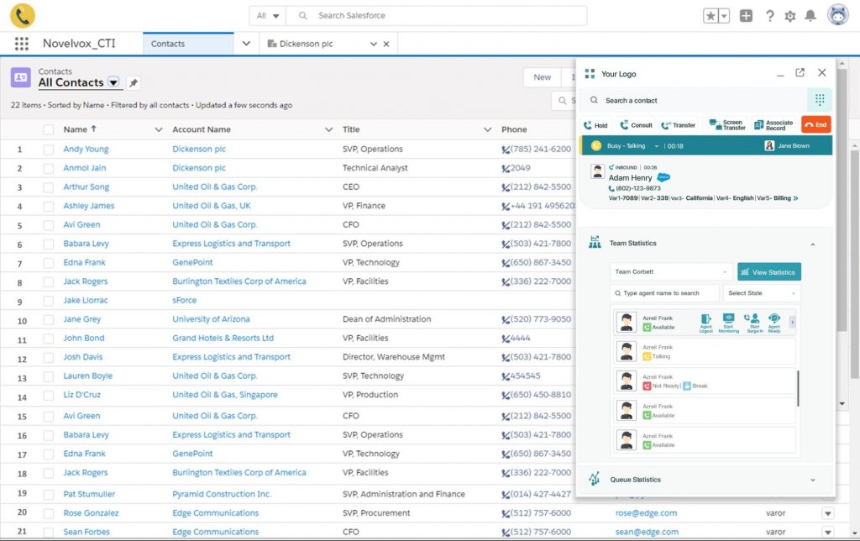Image resolution: width=860 pixels, height=541 pixels.
Task: Click the View Statistics button
Action: 769,271
